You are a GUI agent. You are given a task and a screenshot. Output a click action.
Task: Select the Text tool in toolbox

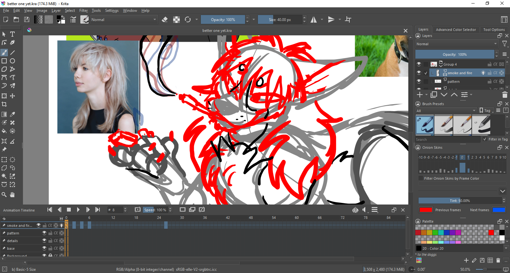(12, 34)
